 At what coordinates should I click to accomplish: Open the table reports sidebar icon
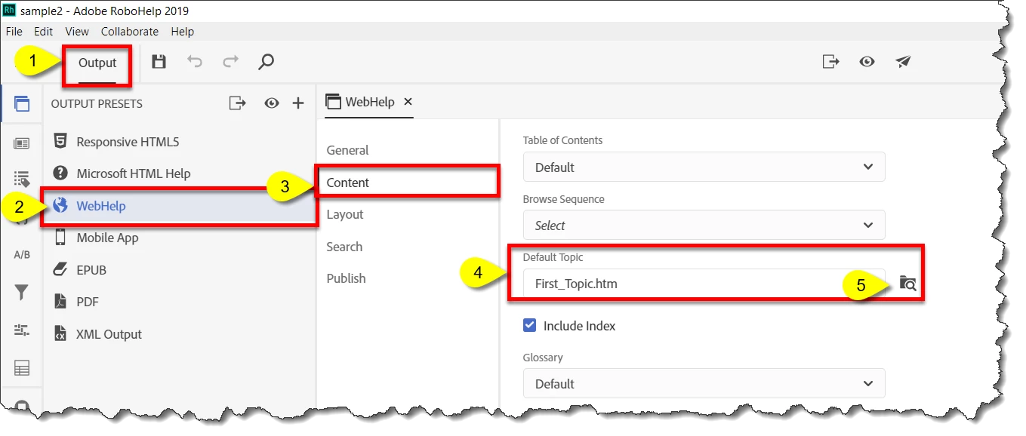22,368
